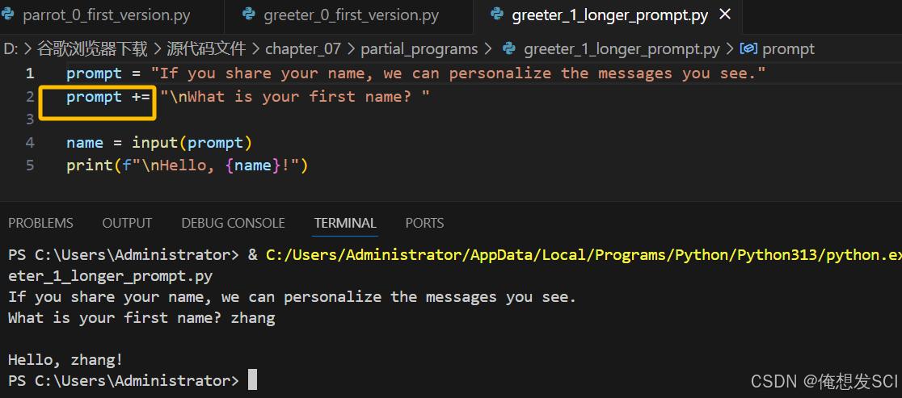Click line number 3 in gutter

click(29, 119)
